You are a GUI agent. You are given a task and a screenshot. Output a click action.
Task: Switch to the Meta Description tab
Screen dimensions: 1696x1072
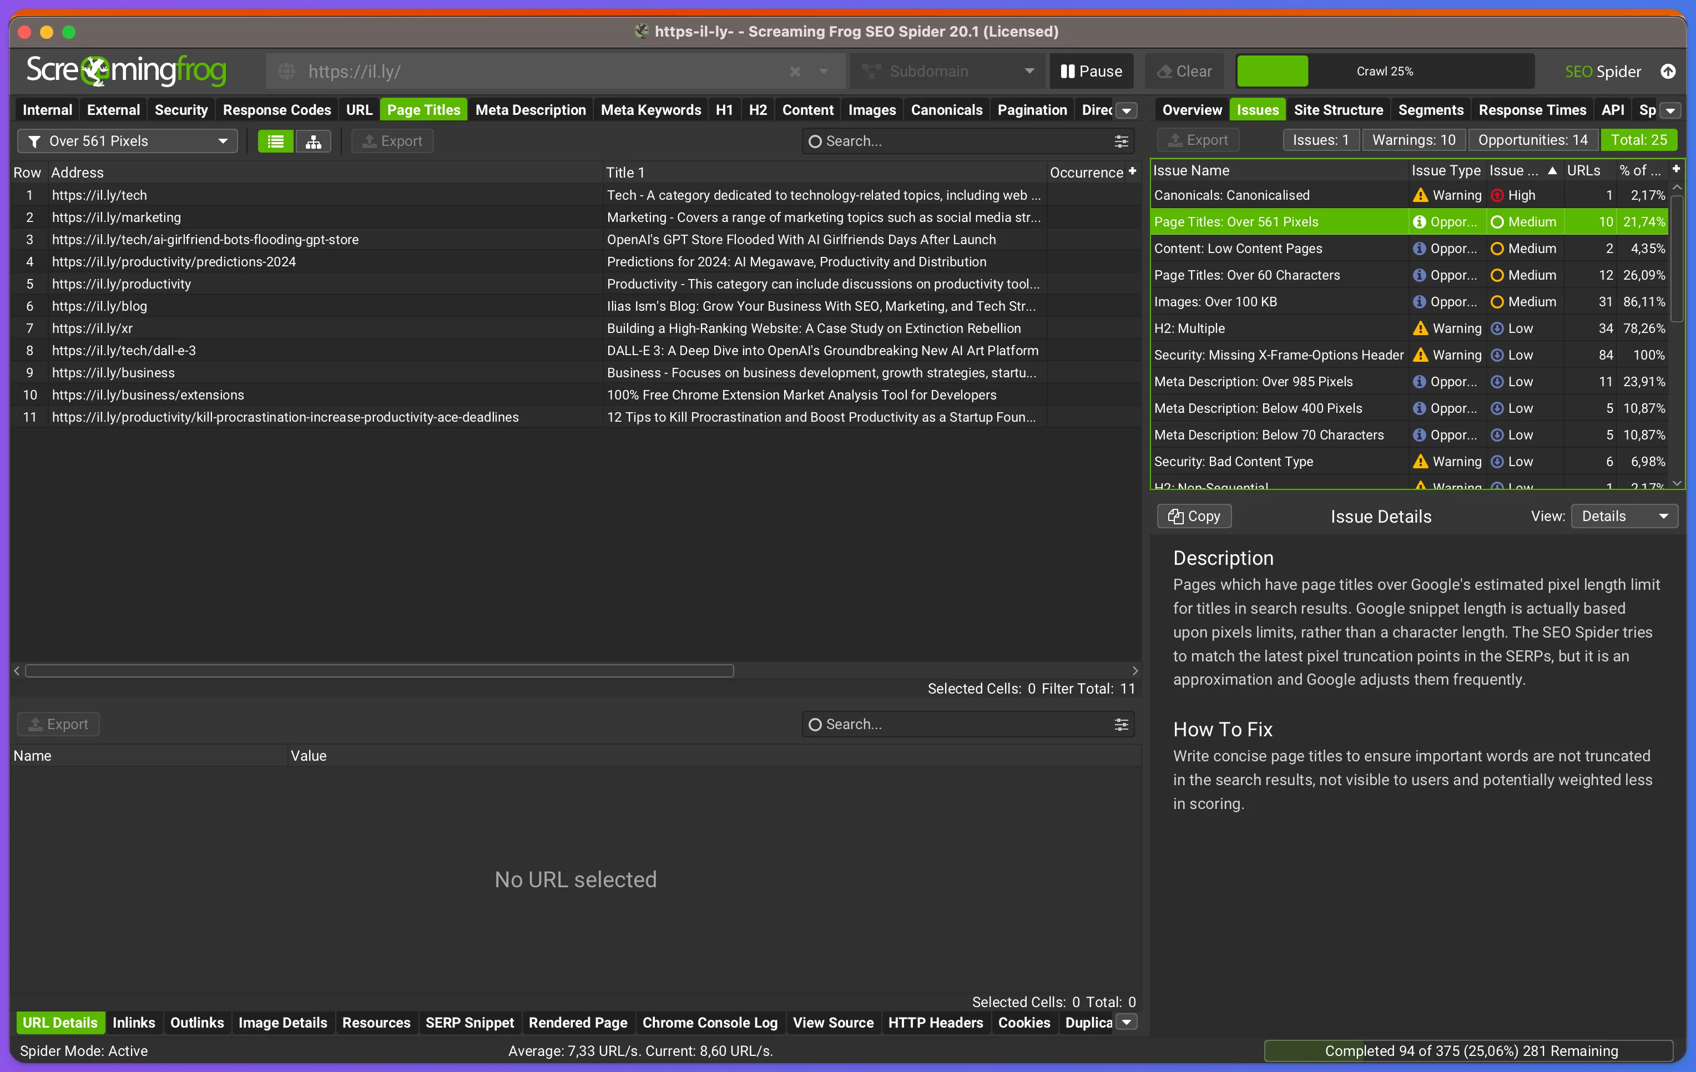coord(531,110)
